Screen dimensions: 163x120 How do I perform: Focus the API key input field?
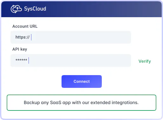point(71,60)
